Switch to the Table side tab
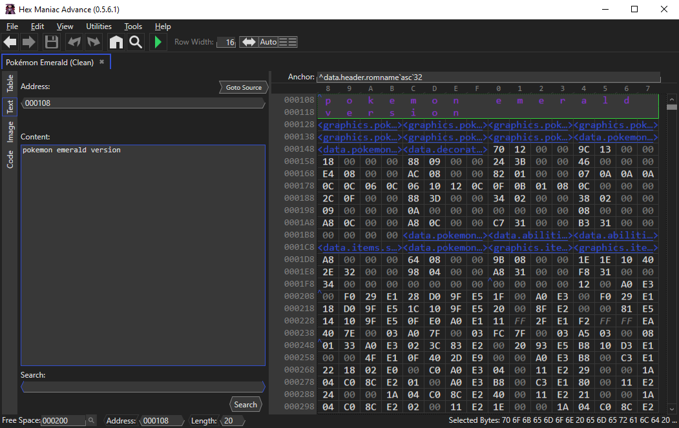The width and height of the screenshot is (679, 428). pyautogui.click(x=10, y=83)
